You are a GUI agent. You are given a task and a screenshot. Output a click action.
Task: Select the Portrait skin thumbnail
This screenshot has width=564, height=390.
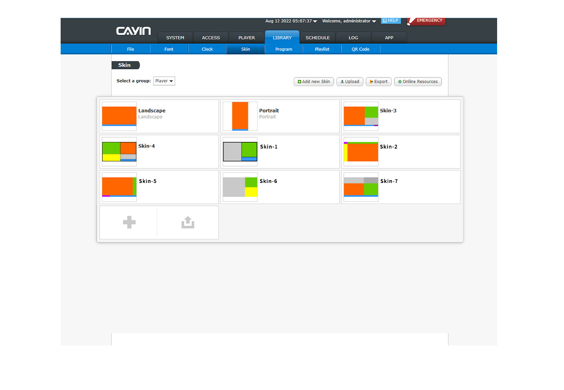click(x=240, y=116)
